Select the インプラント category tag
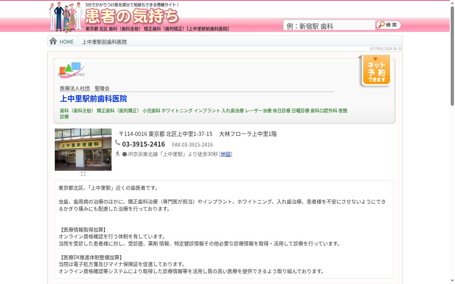This screenshot has width=455, height=284. (207, 111)
